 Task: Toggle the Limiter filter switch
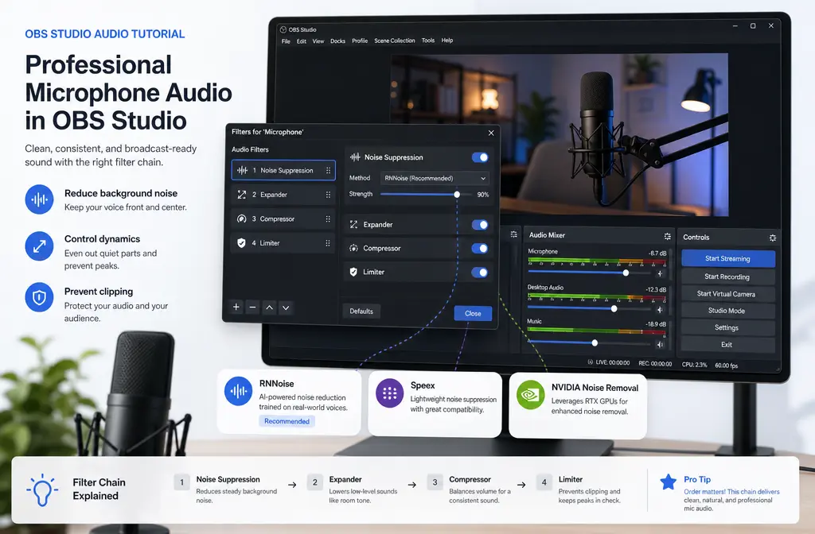pyautogui.click(x=480, y=272)
